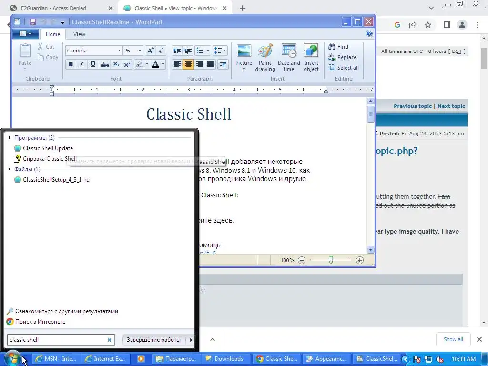The width and height of the screenshot is (488, 366).
Task: Collapse the Программы results group
Action: pos(10,138)
